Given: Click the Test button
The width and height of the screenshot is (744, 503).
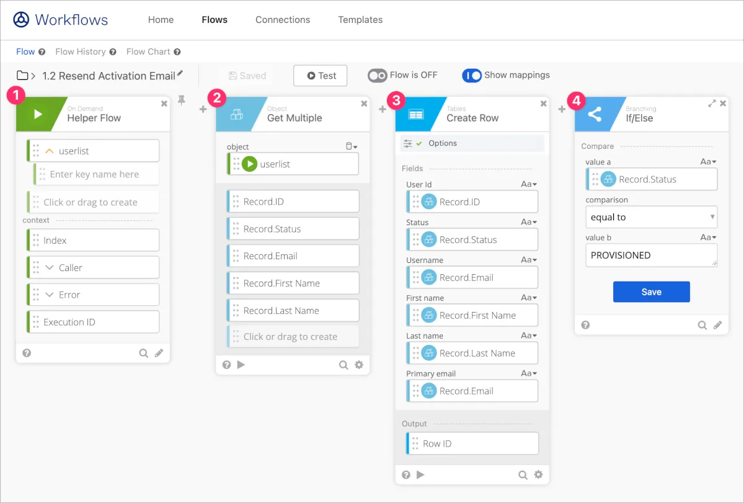Looking at the screenshot, I should [x=321, y=76].
